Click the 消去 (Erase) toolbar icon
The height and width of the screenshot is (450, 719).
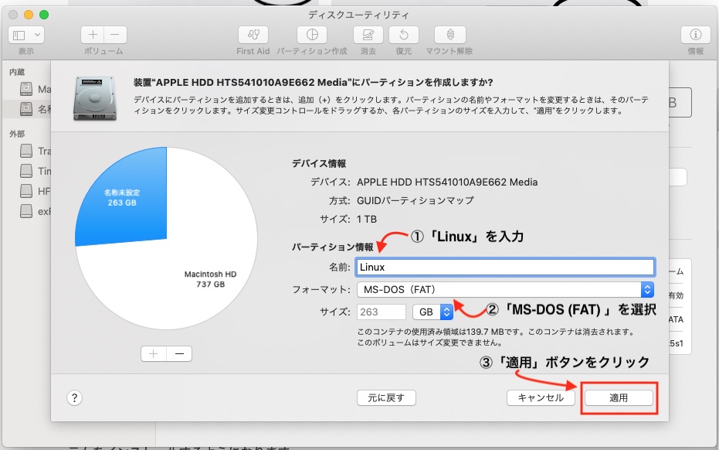pos(368,35)
